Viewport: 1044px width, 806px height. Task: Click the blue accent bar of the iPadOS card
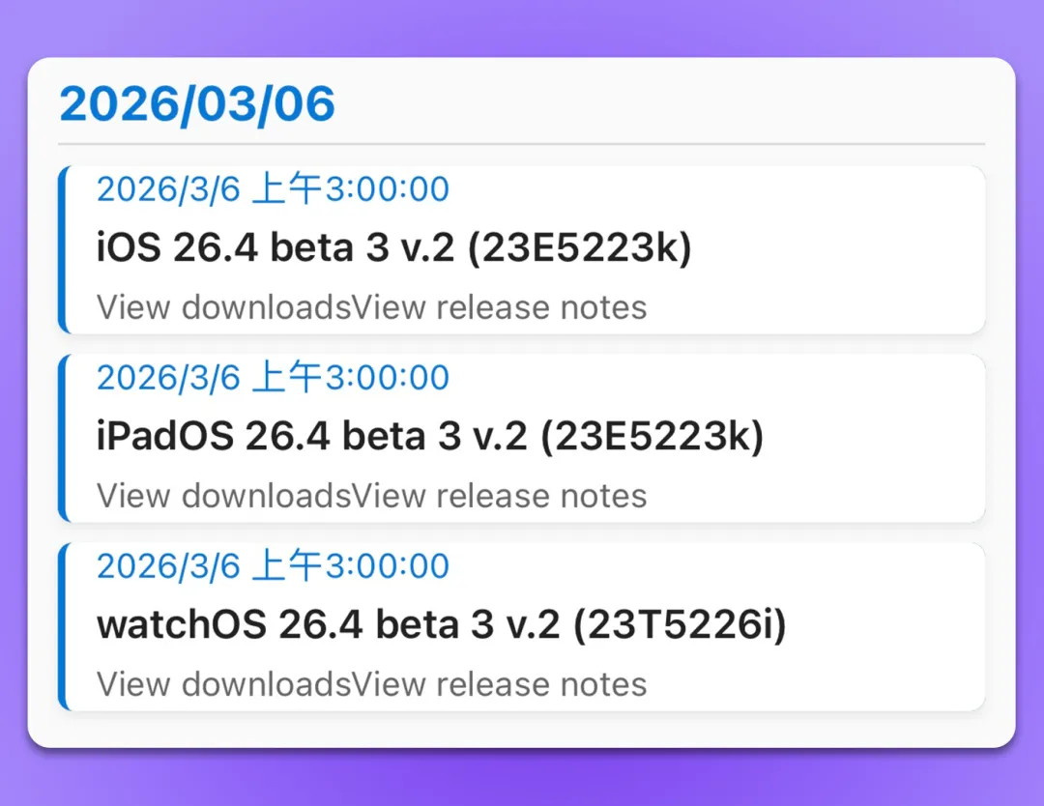point(63,438)
